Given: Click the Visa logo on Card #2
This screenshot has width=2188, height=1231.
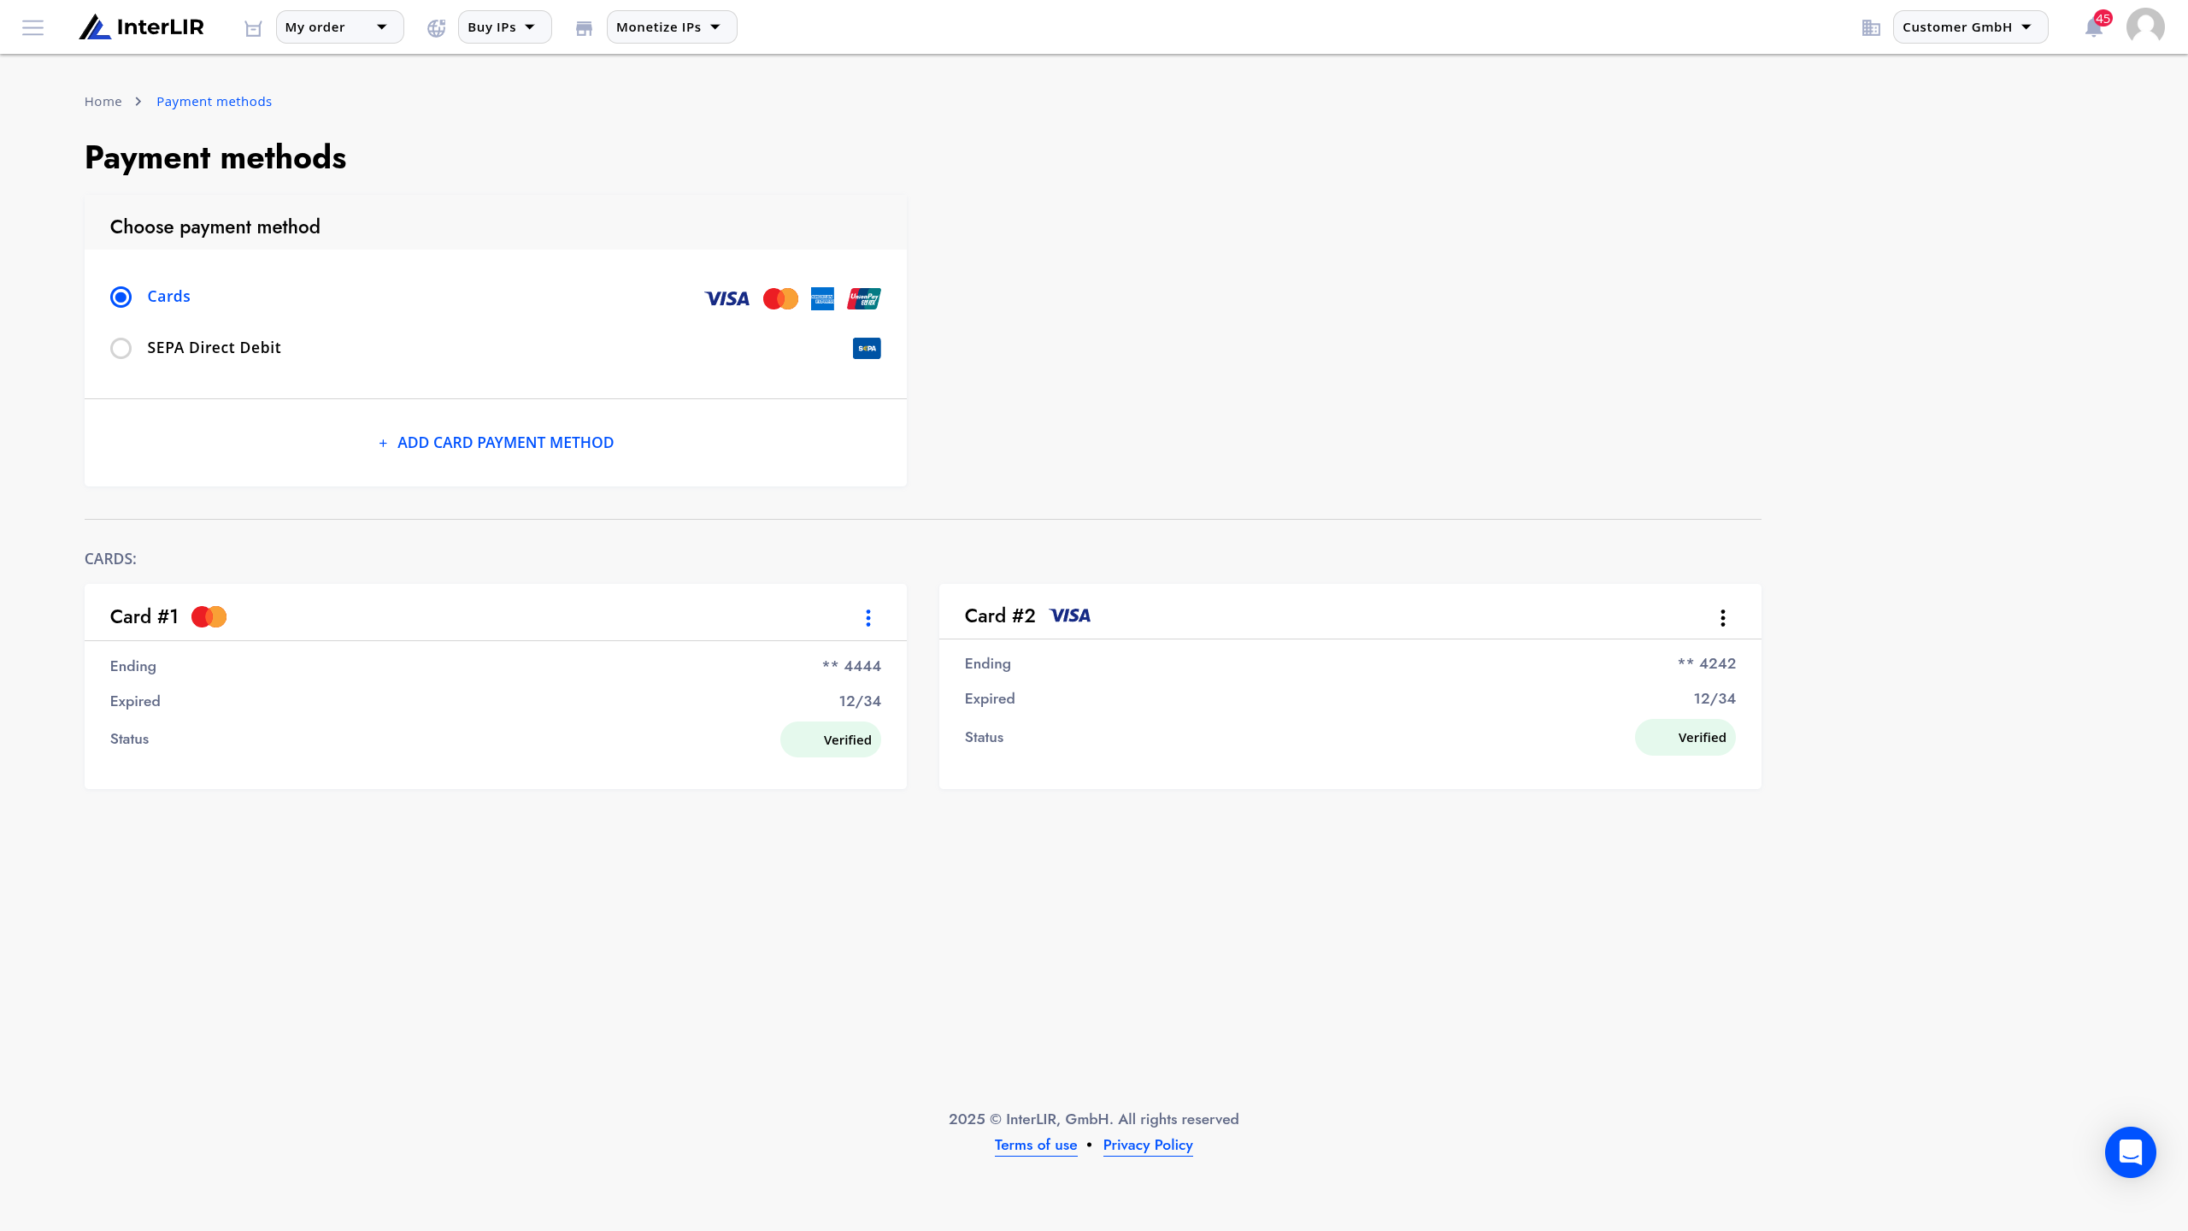Looking at the screenshot, I should pyautogui.click(x=1070, y=615).
